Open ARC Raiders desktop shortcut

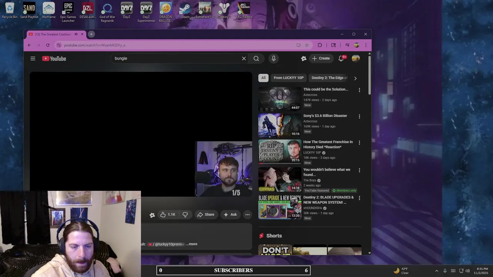click(244, 11)
